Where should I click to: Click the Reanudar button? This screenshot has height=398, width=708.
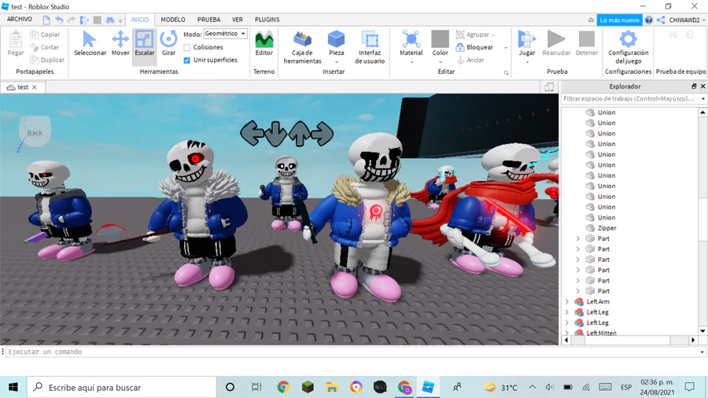(556, 44)
